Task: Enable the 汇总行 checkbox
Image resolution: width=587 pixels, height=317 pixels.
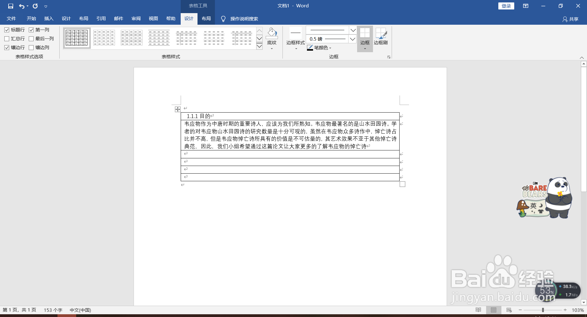Action: coord(7,39)
